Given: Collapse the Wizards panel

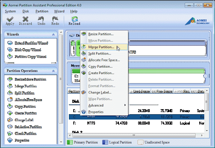Looking at the screenshot, I should coord(53,34).
